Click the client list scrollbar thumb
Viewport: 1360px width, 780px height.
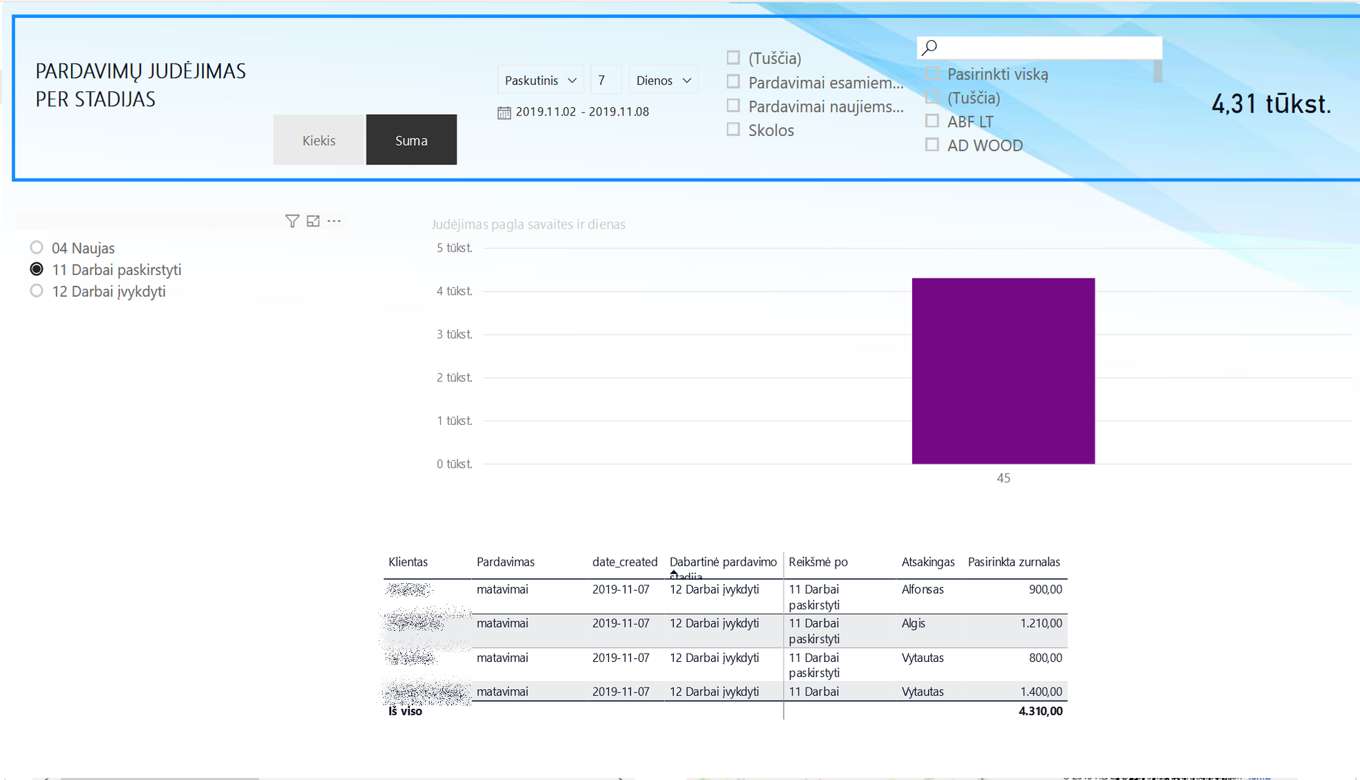point(1158,70)
